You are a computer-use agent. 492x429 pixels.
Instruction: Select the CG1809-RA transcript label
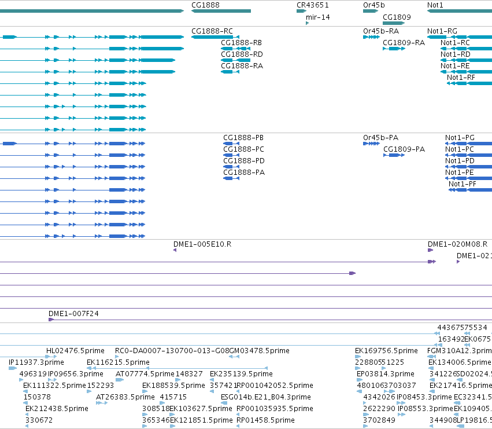404,43
